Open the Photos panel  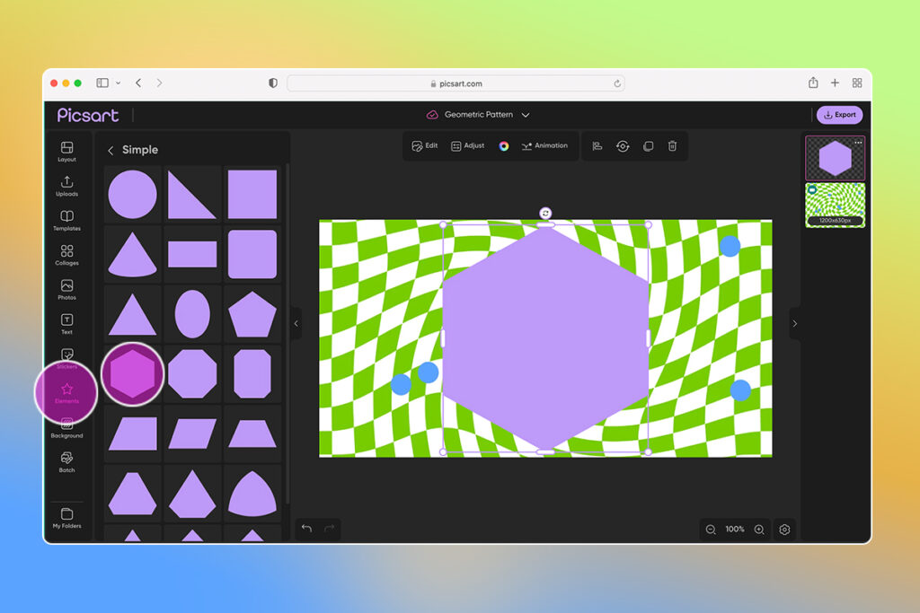[66, 289]
